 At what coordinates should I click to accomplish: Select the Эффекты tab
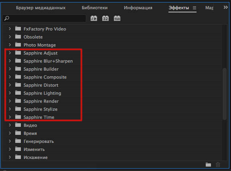[x=179, y=8]
